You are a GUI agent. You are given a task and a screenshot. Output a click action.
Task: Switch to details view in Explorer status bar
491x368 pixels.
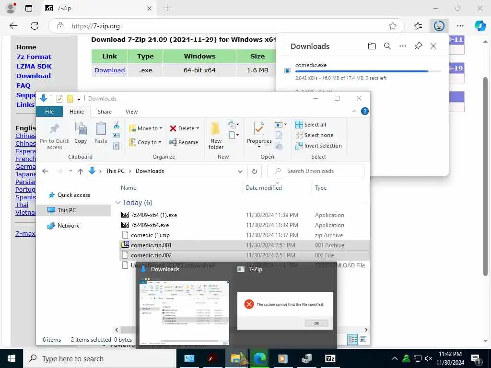pyautogui.click(x=352, y=339)
